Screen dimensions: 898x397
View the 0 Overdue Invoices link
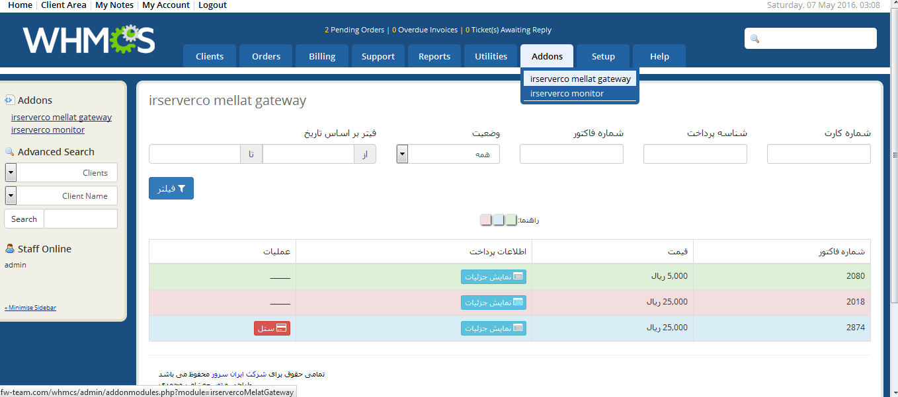[x=425, y=30]
